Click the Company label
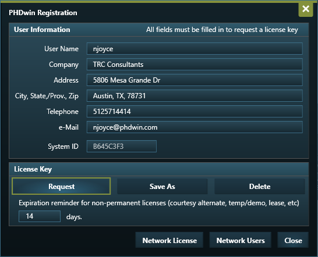The image size is (318, 257). pos(63,65)
